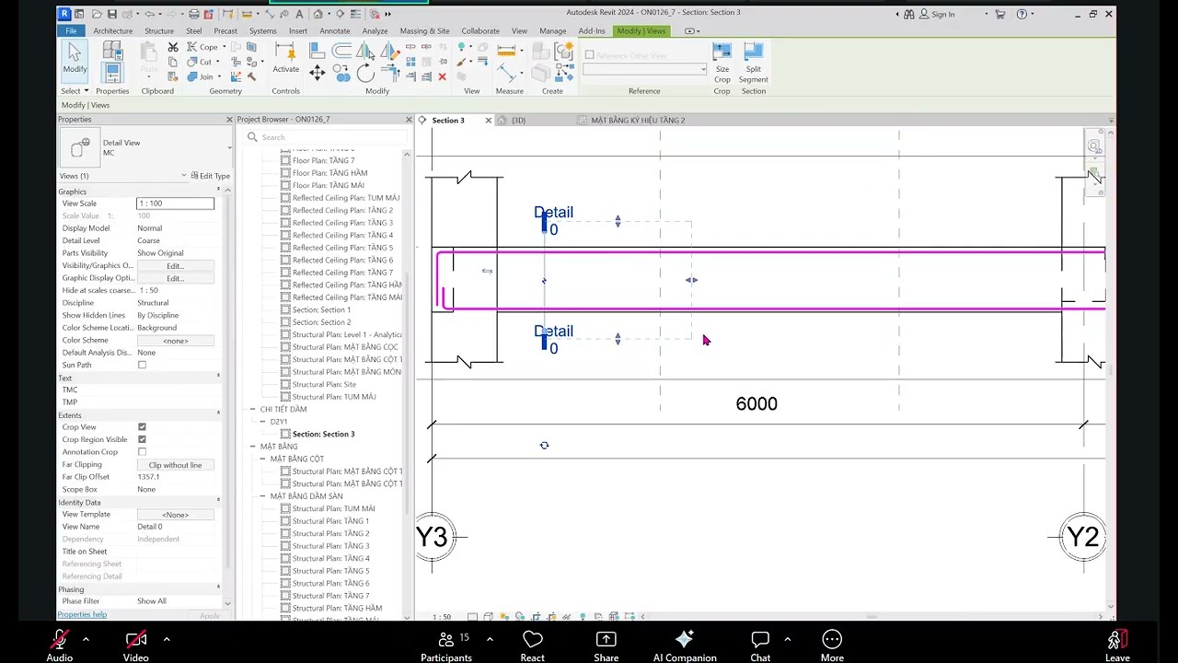
Task: Open the Views (1) filter dropdown
Action: click(x=183, y=176)
